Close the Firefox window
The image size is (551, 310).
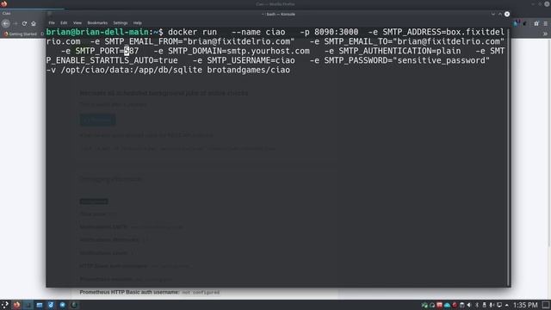coord(548,3)
